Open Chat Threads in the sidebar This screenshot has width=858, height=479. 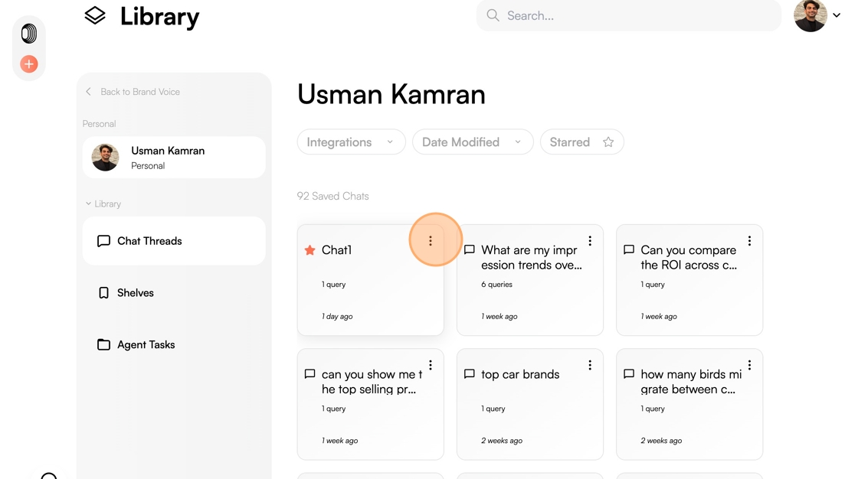click(x=174, y=241)
